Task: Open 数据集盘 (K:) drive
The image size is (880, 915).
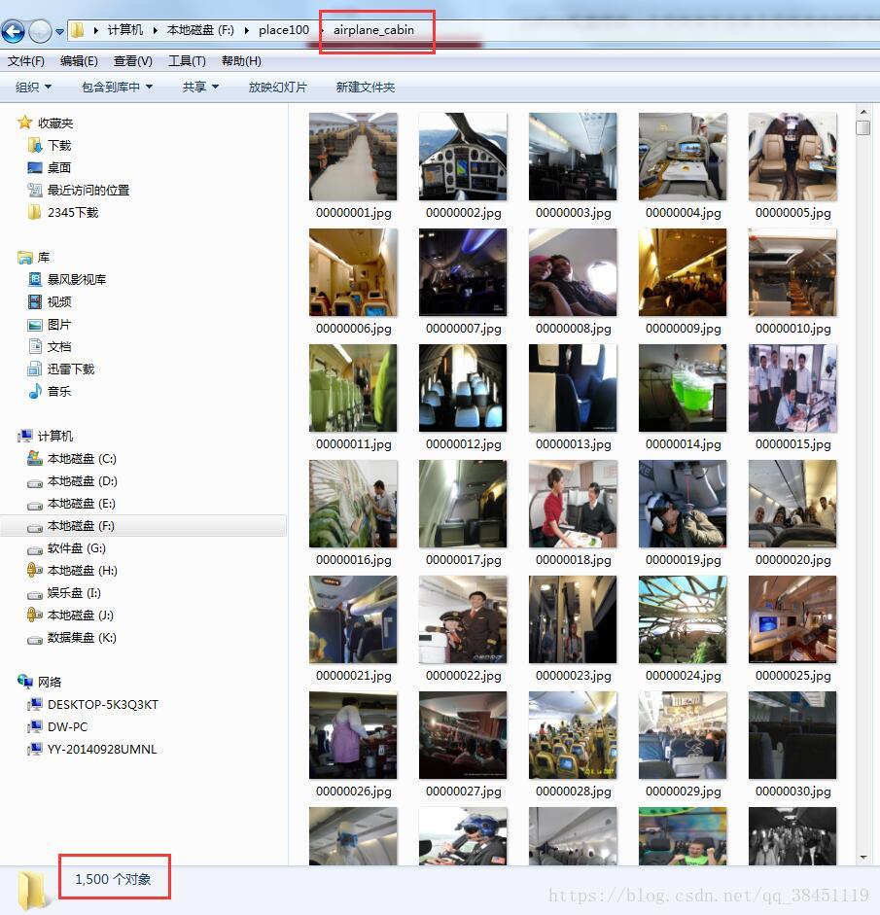Action: (x=82, y=637)
